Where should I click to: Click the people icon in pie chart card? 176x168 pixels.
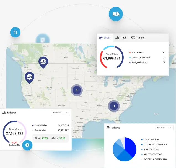108,127
